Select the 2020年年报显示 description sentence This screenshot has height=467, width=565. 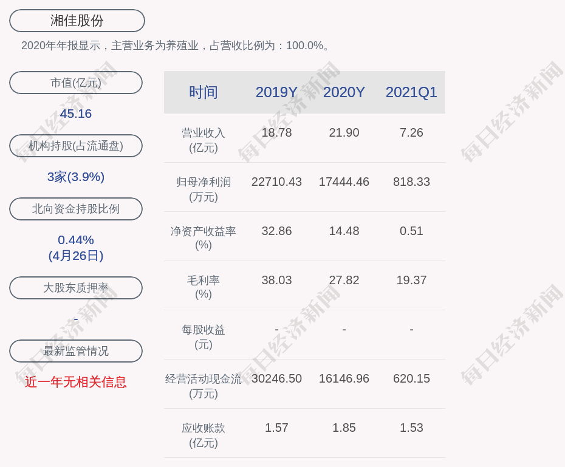176,46
